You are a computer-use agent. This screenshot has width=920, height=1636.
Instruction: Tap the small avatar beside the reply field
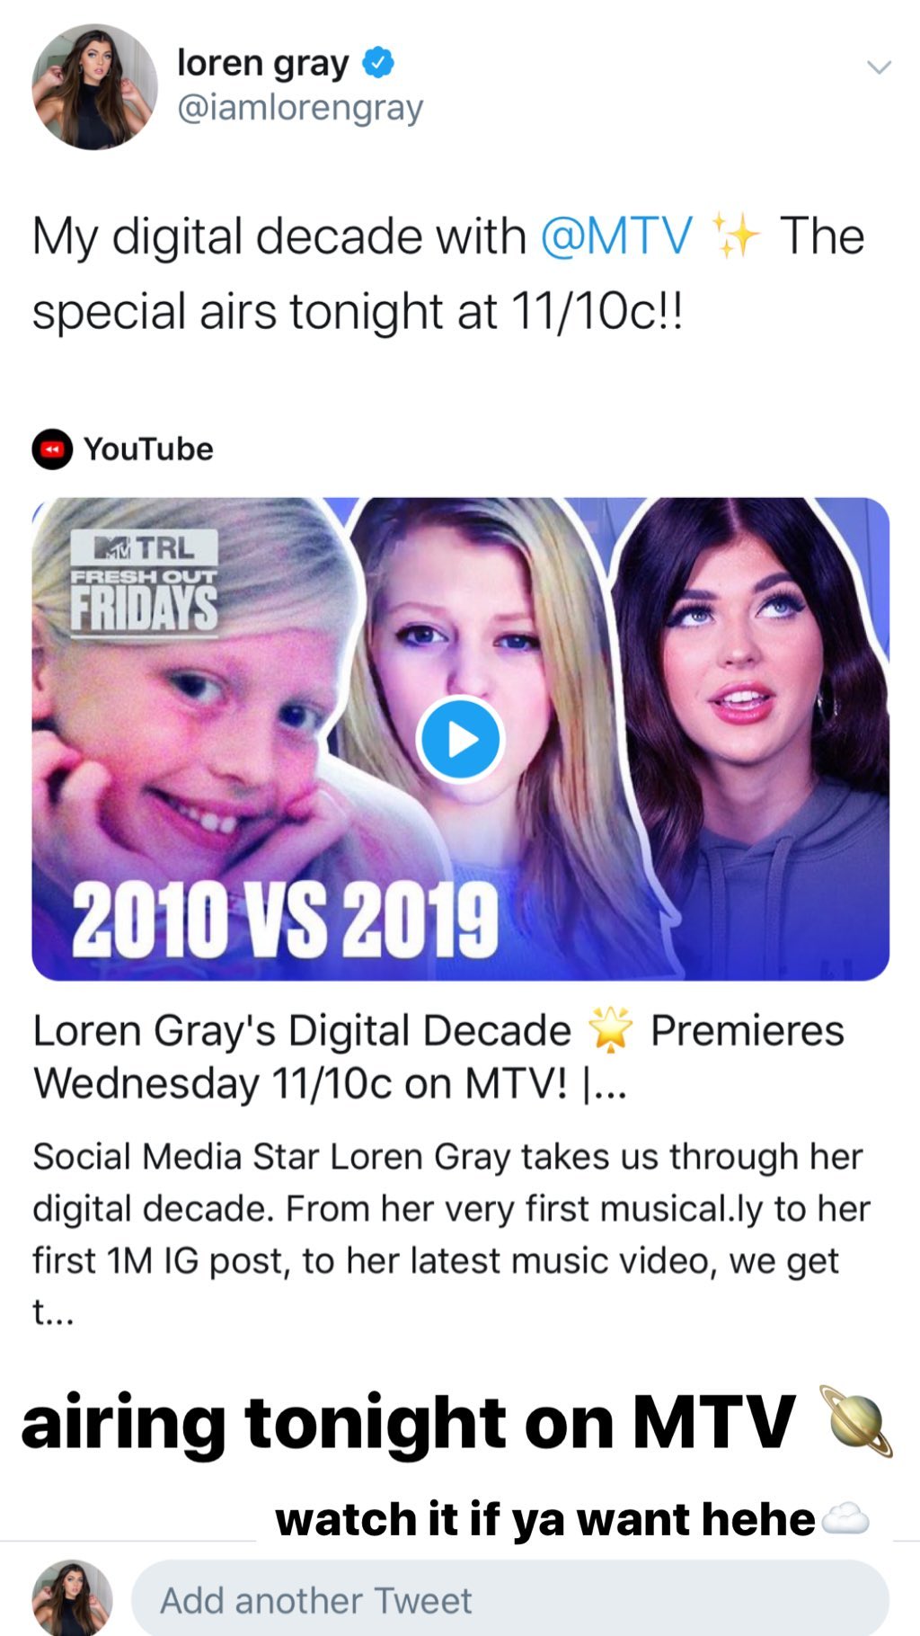tap(73, 1598)
